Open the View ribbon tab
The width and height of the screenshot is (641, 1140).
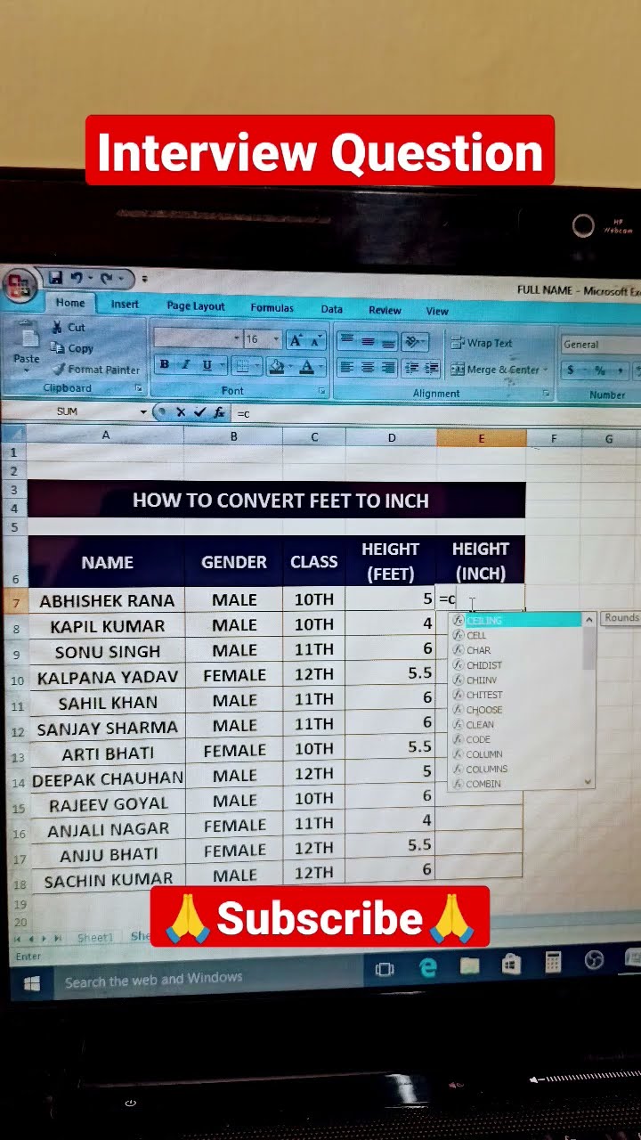coord(437,311)
